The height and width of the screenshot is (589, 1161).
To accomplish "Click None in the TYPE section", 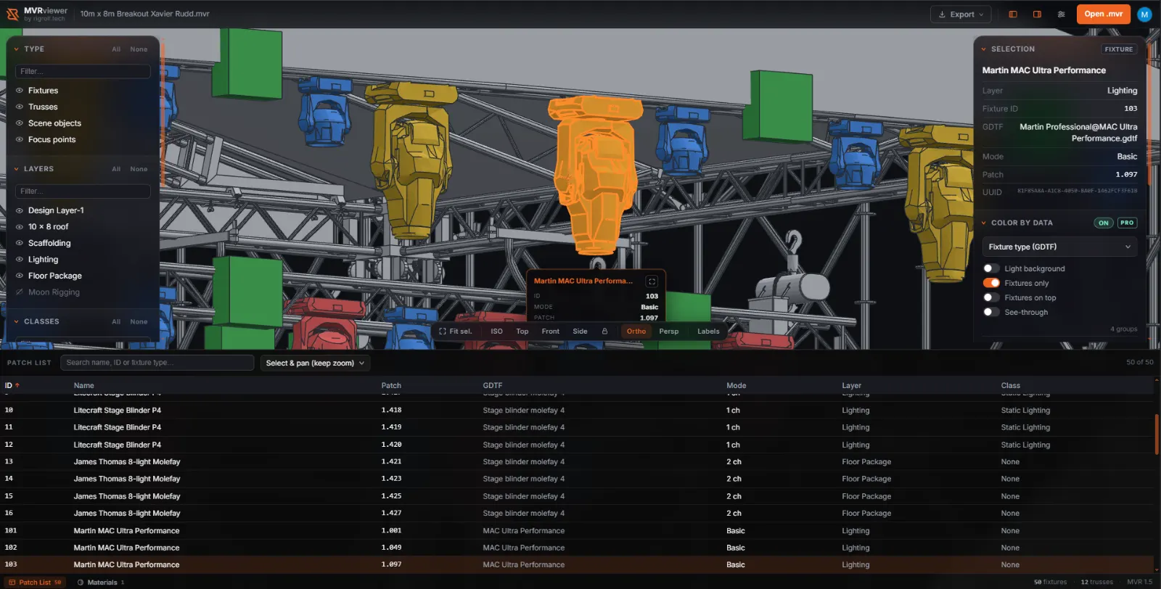I will coord(139,49).
